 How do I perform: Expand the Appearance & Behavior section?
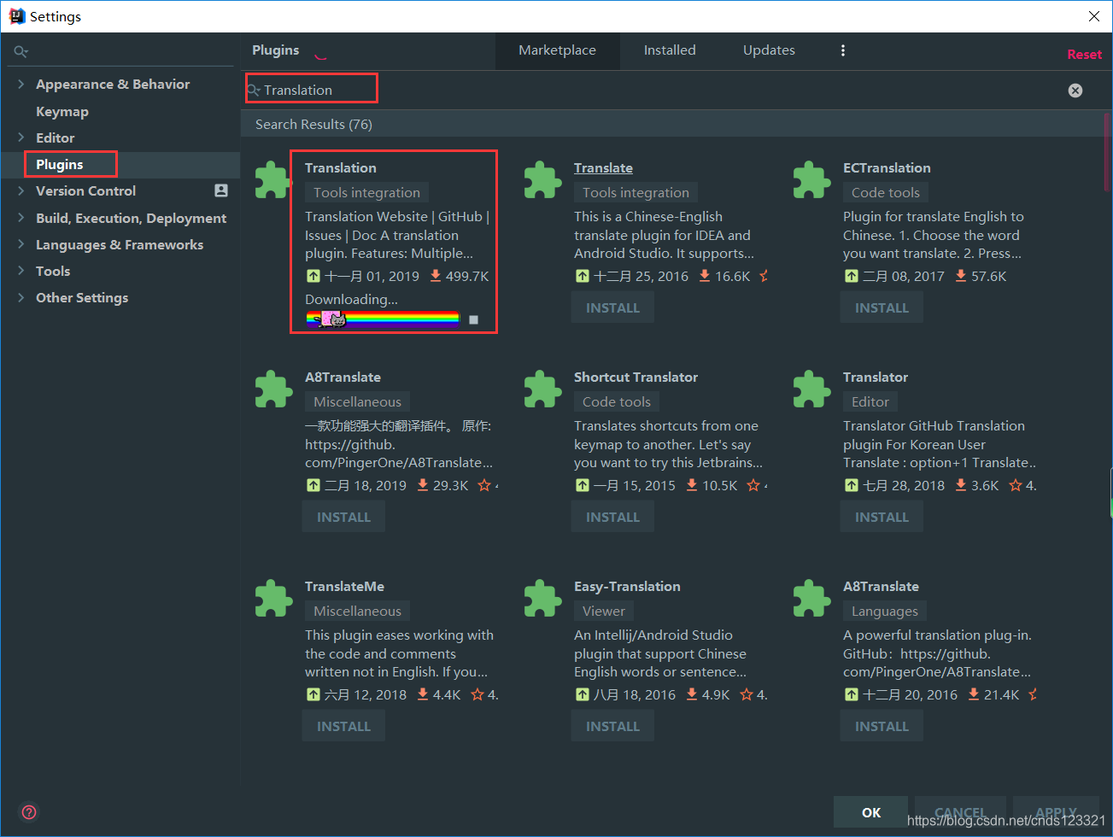pyautogui.click(x=21, y=84)
